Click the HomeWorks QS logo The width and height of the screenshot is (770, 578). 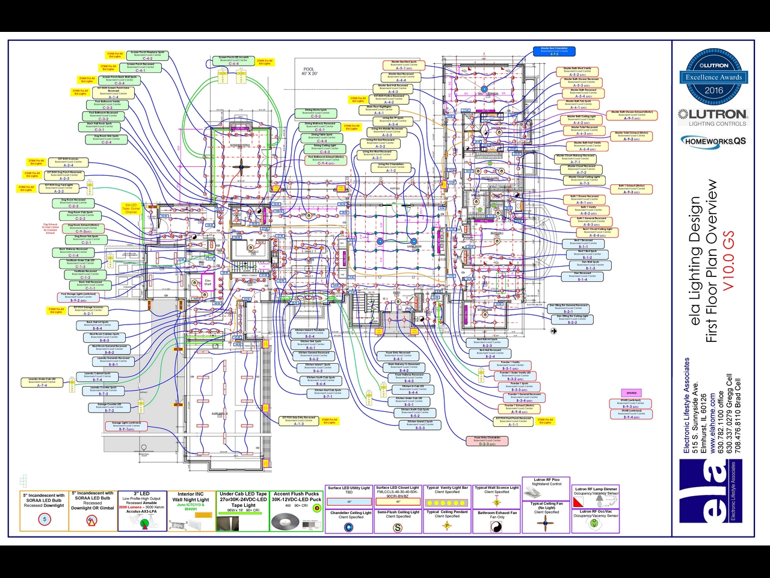coord(713,141)
